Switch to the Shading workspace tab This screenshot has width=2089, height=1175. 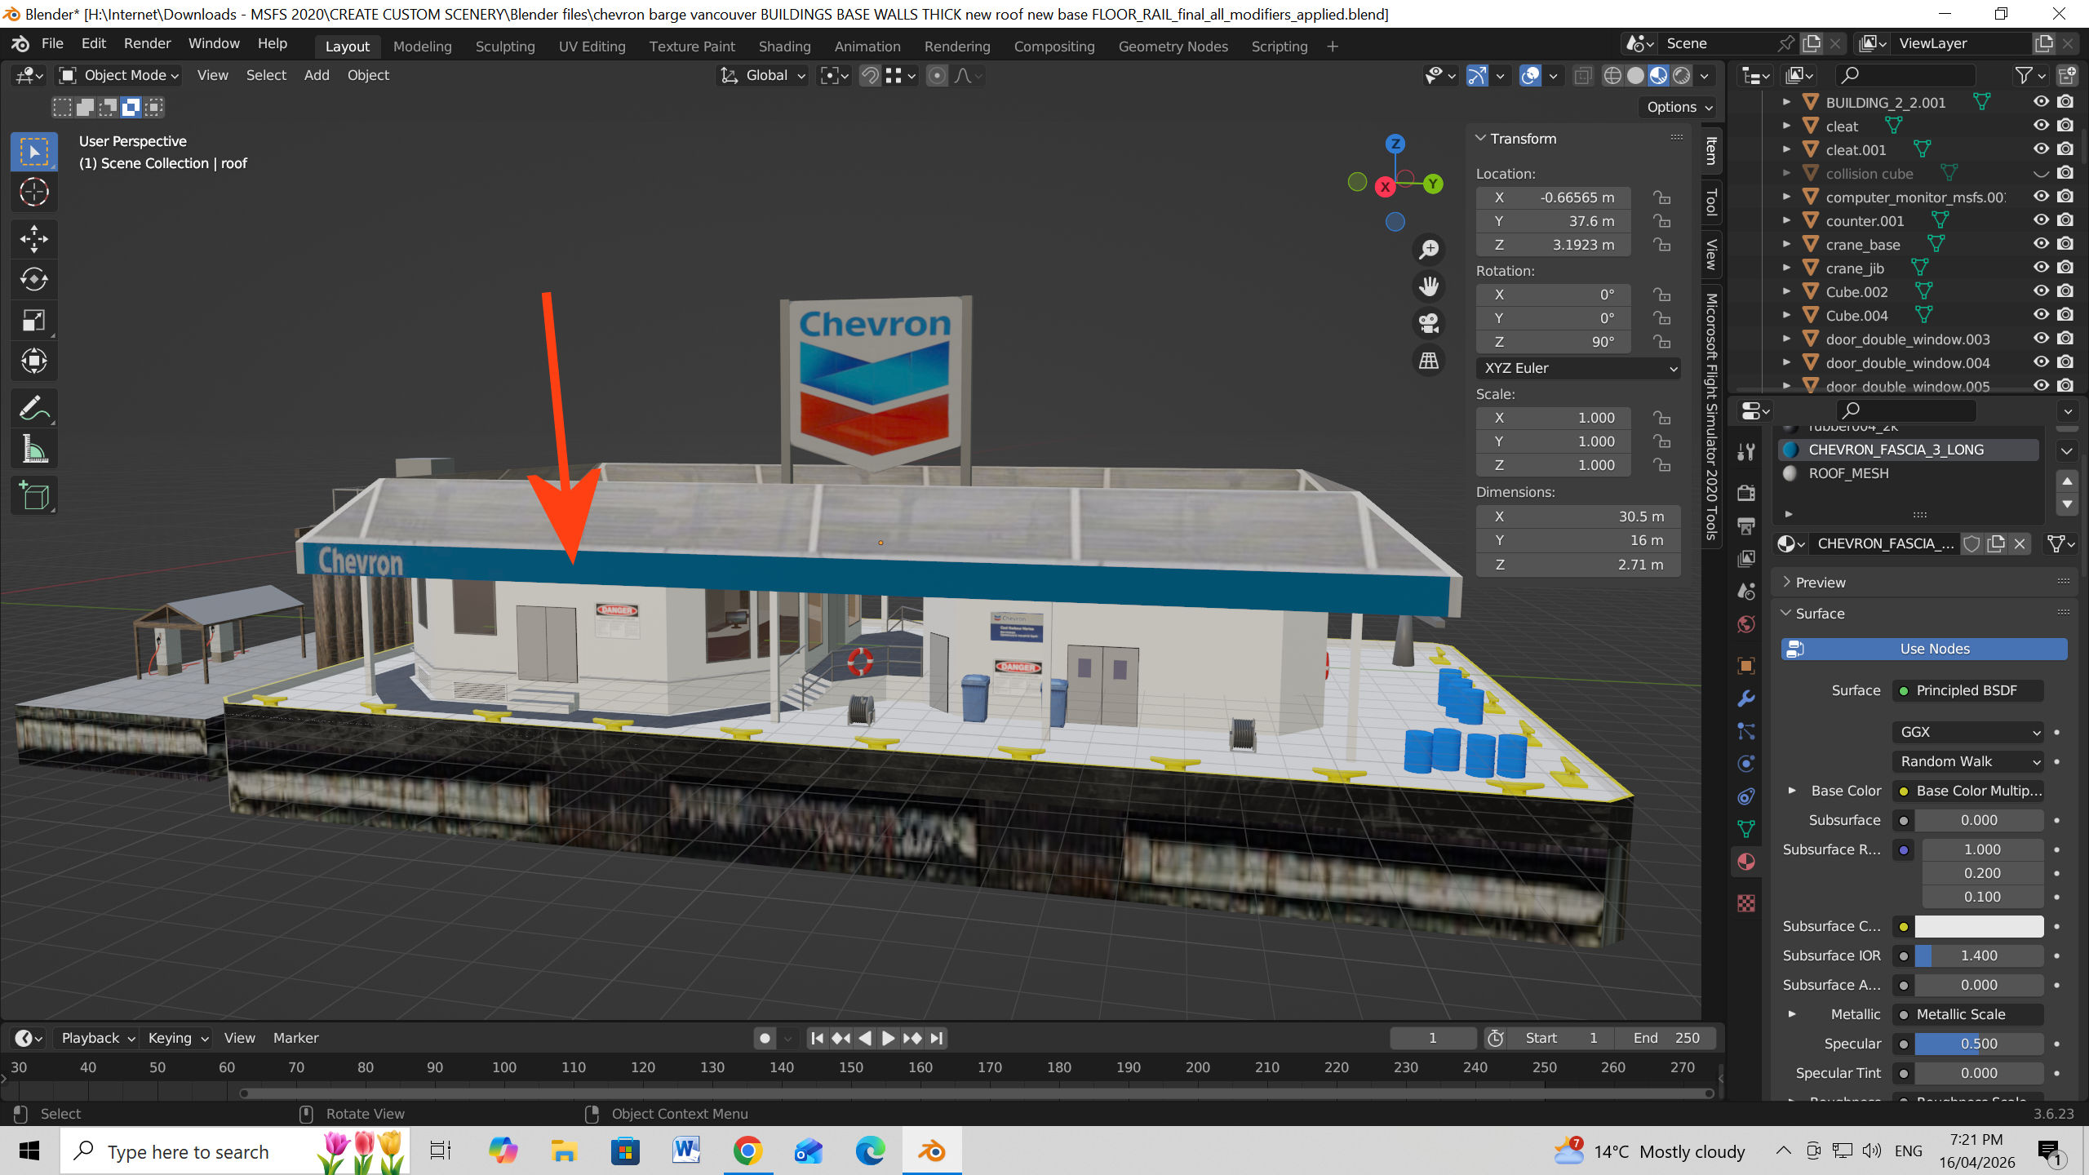pos(784,47)
